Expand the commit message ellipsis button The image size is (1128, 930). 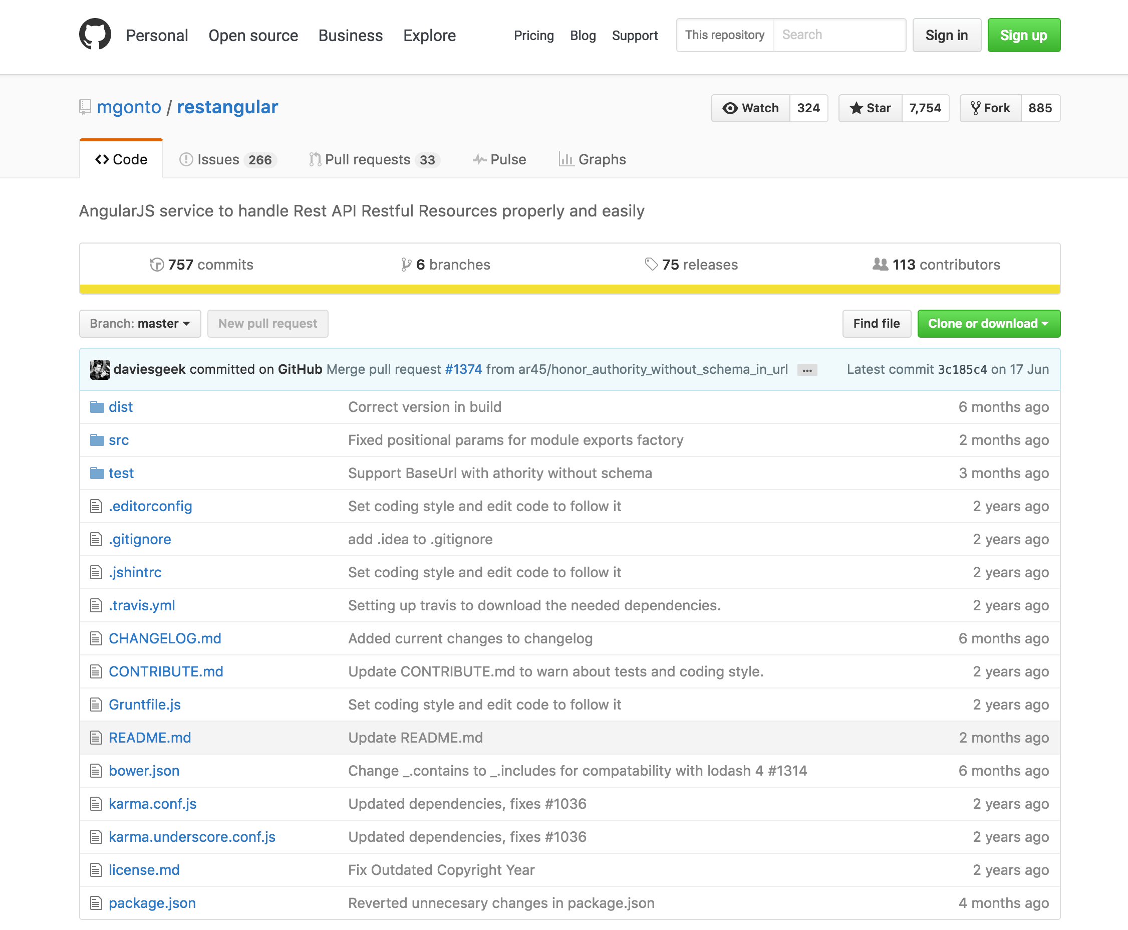[807, 370]
